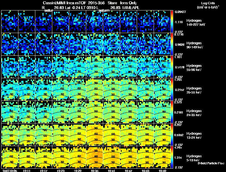Viewport: 226px width, 172px height.
Task: Click the Hydrogen 90-149 keV color bar
Action: click(x=172, y=44)
